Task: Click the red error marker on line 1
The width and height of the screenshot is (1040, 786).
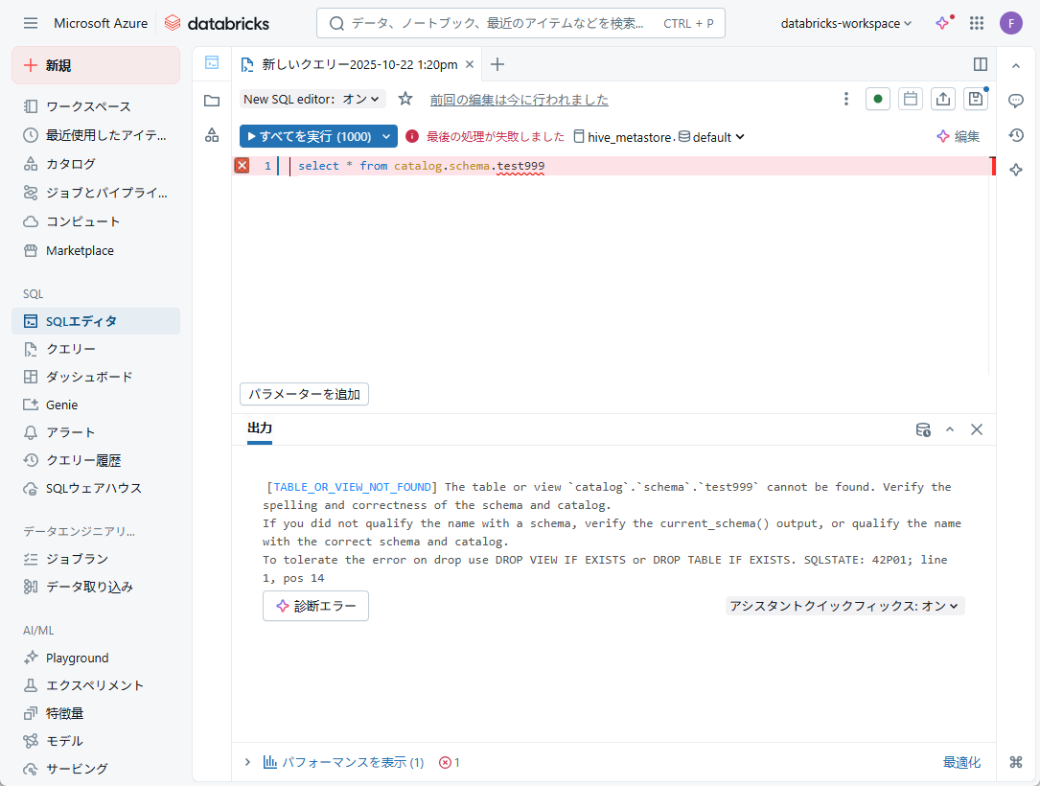Action: (242, 166)
